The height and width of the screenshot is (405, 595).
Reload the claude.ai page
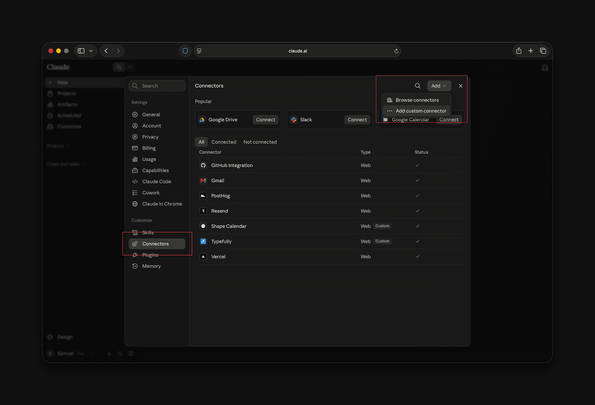point(396,51)
